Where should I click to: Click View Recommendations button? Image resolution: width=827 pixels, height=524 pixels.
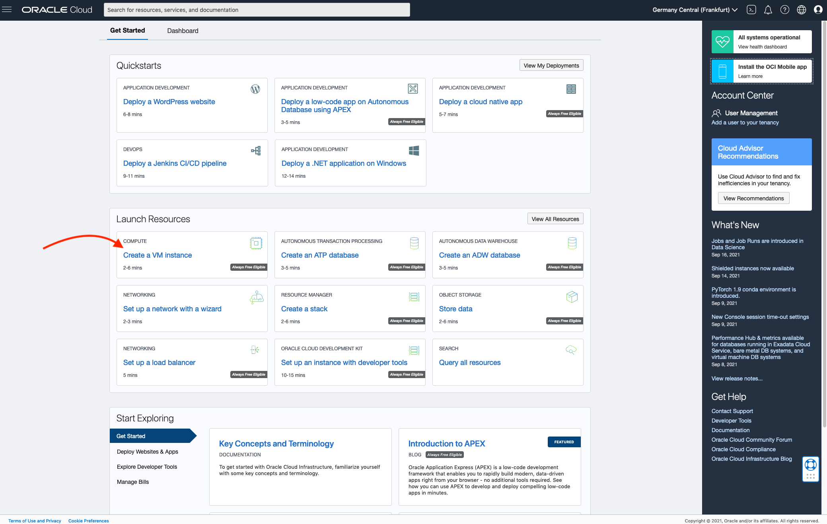point(753,198)
